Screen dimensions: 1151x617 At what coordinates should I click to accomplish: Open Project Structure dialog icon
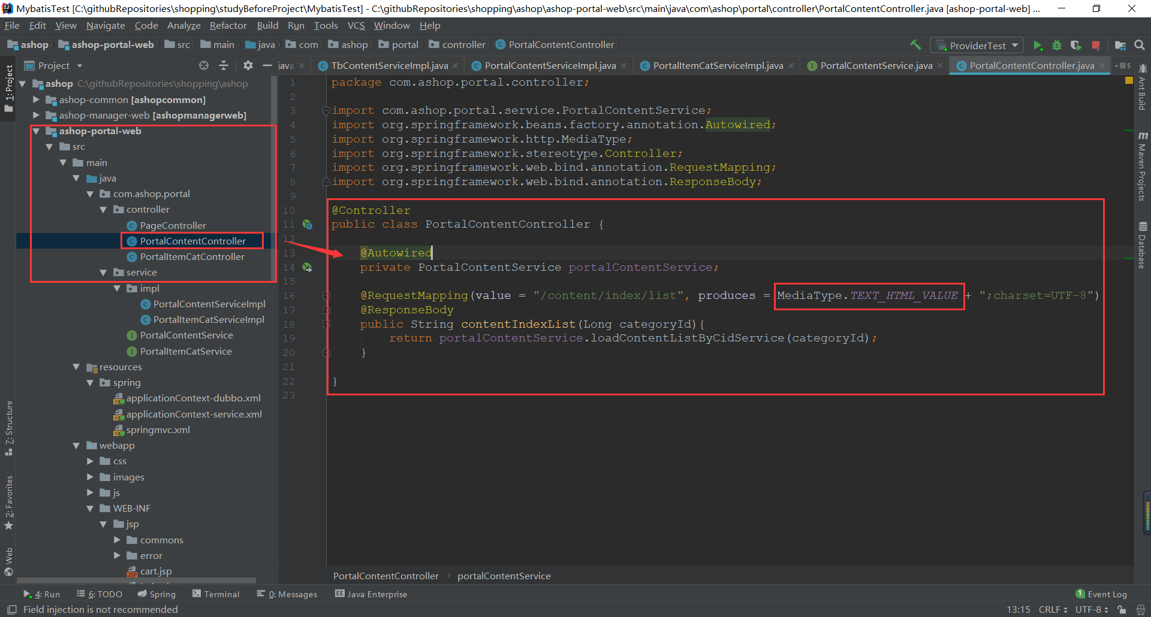click(1120, 46)
